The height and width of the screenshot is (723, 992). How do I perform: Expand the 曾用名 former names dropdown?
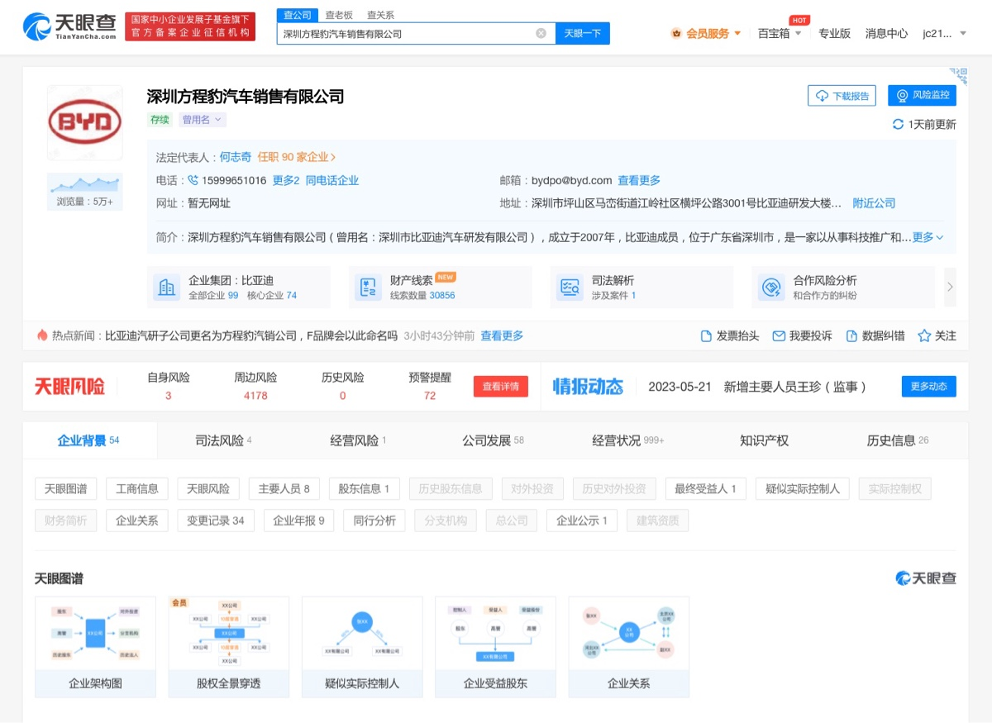tap(202, 120)
